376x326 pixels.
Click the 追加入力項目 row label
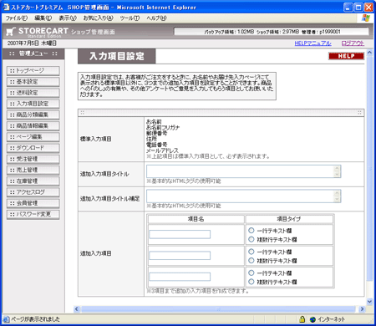coord(96,253)
